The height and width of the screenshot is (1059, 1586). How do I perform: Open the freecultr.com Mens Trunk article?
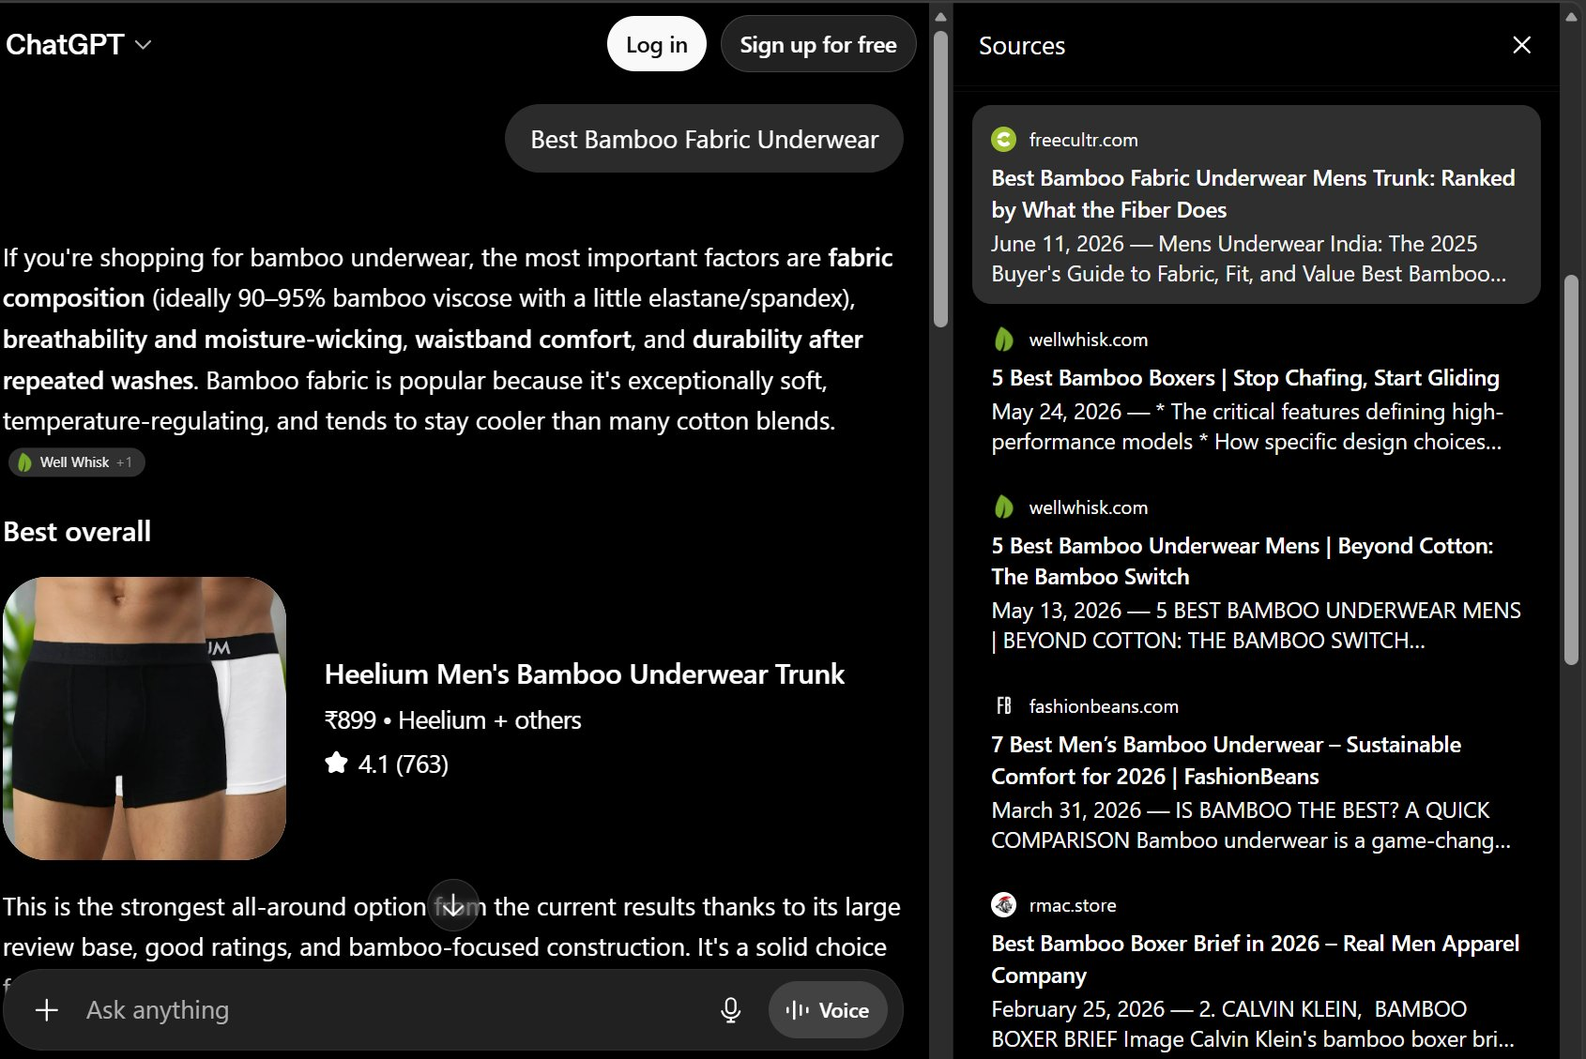1253,193
